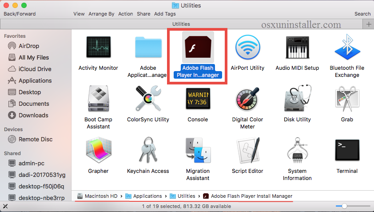
Task: Open the Arrange By toolbar menu
Action: coord(101,14)
